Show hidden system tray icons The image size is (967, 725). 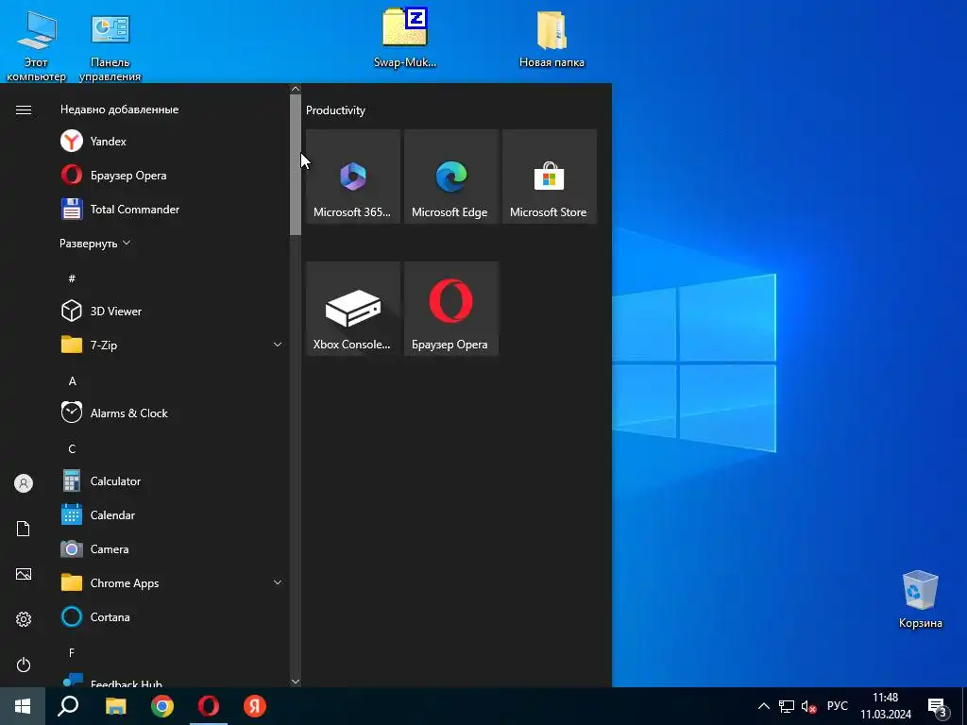(x=763, y=706)
